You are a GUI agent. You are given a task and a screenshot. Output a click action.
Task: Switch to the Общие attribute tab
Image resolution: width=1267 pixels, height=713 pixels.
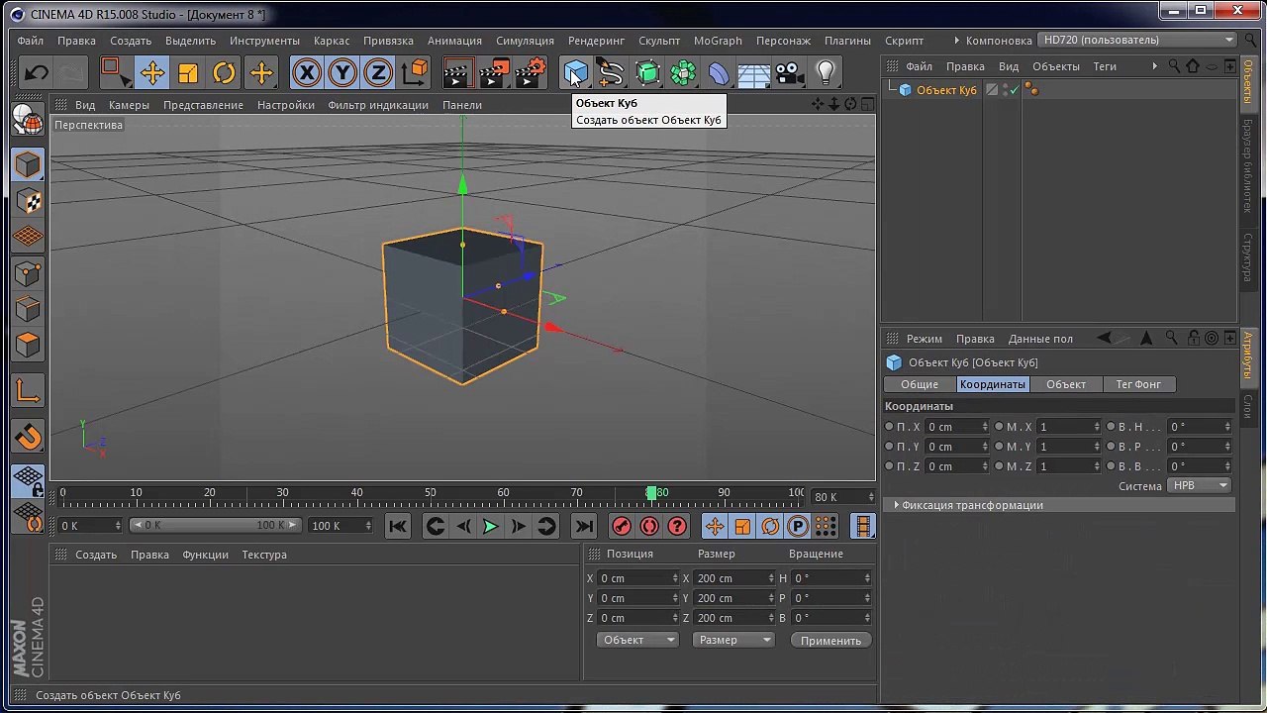point(920,384)
